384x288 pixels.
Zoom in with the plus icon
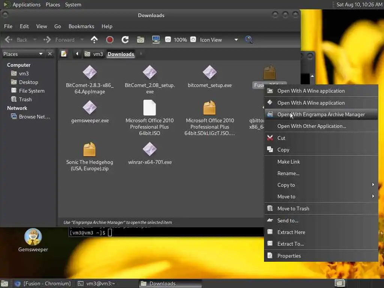(193, 39)
